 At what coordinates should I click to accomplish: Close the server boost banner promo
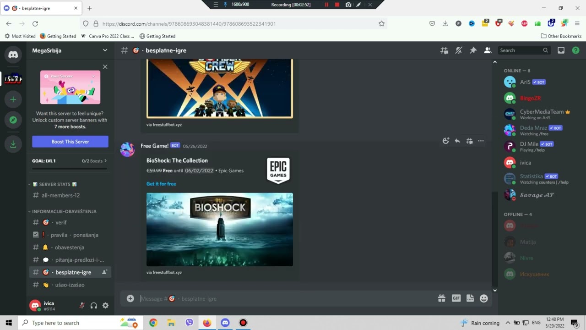(105, 67)
